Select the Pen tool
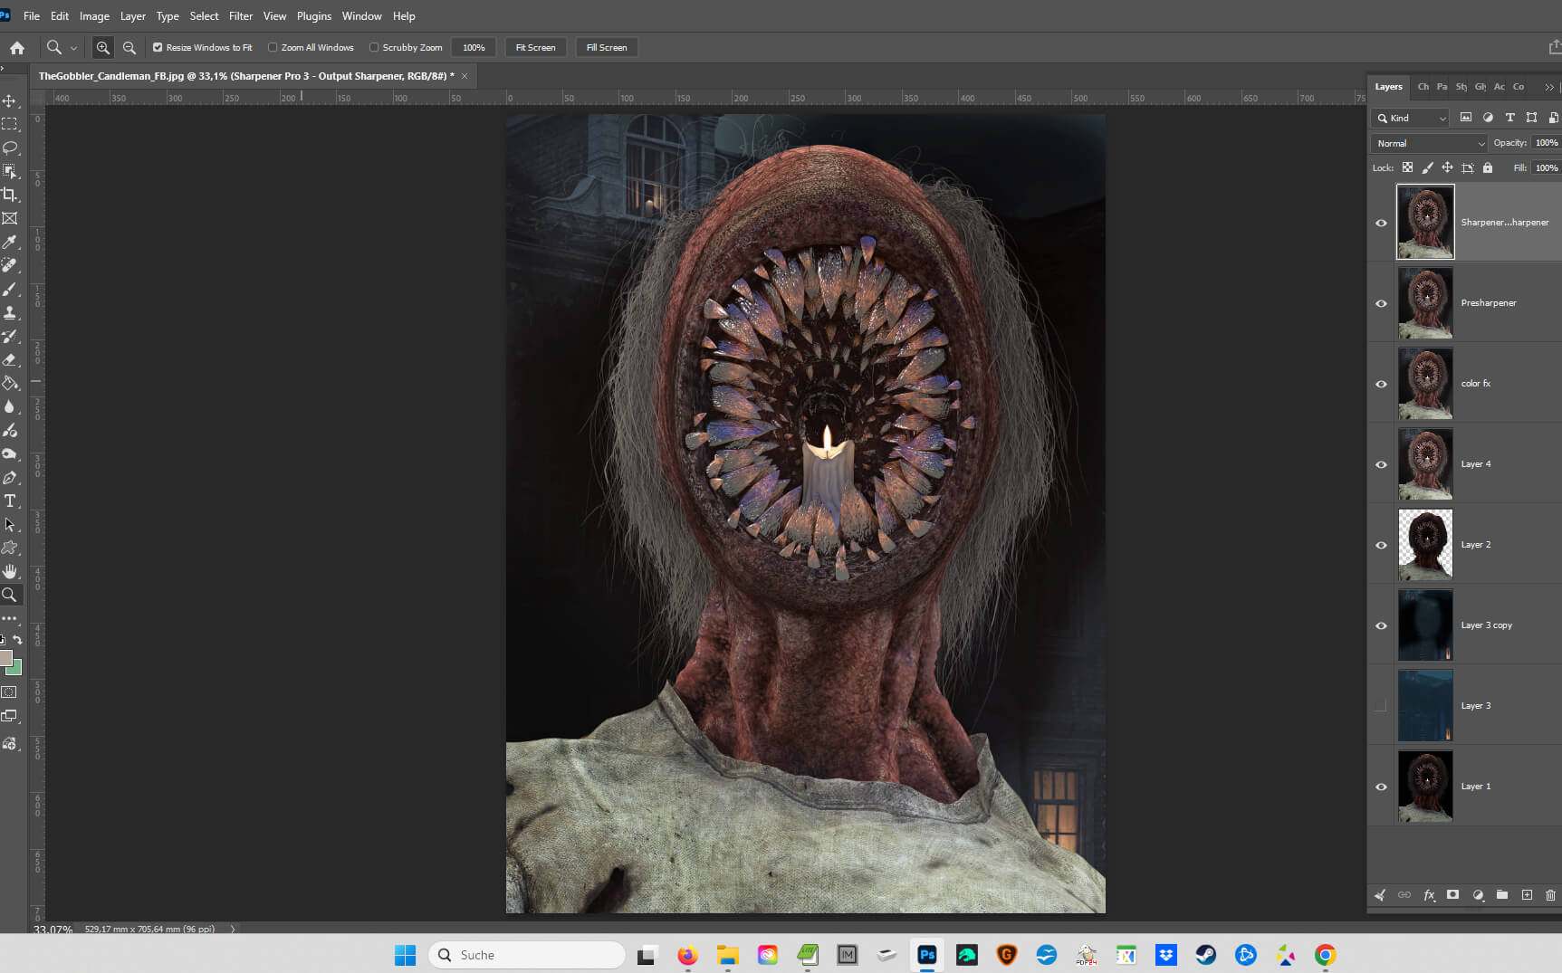Screen dimensions: 1562x973 tap(10, 477)
